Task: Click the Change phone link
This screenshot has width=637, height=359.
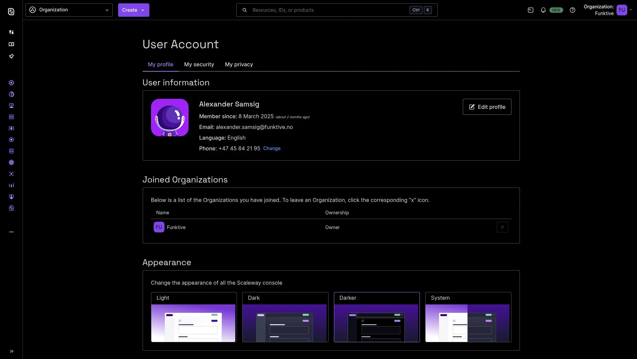Action: click(x=272, y=148)
